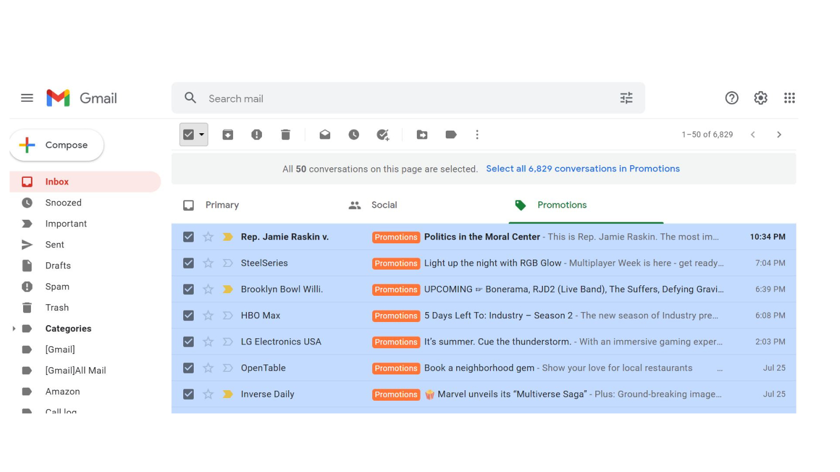Open Google apps grid
Viewport: 840px width, 472px height.
[x=790, y=98]
